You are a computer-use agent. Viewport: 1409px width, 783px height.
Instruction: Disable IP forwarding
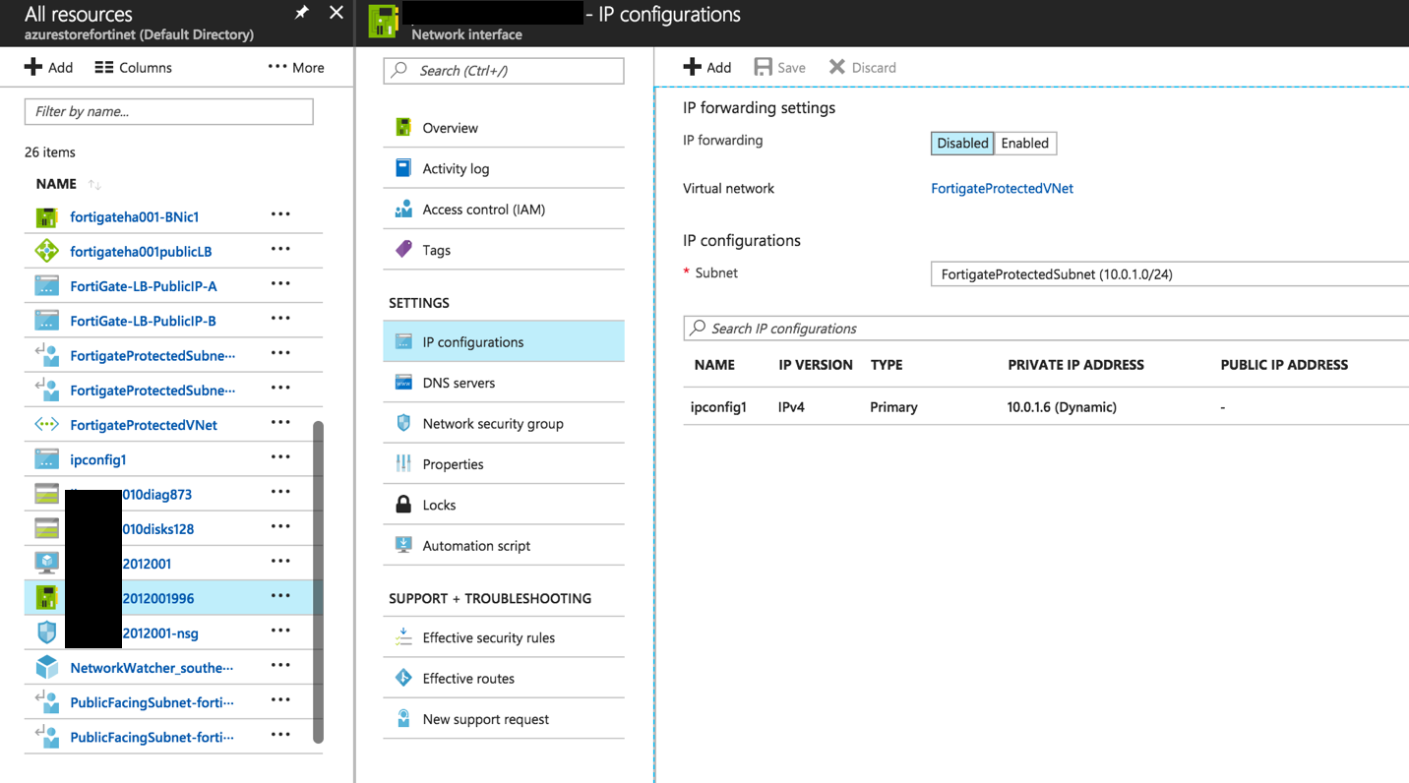961,143
